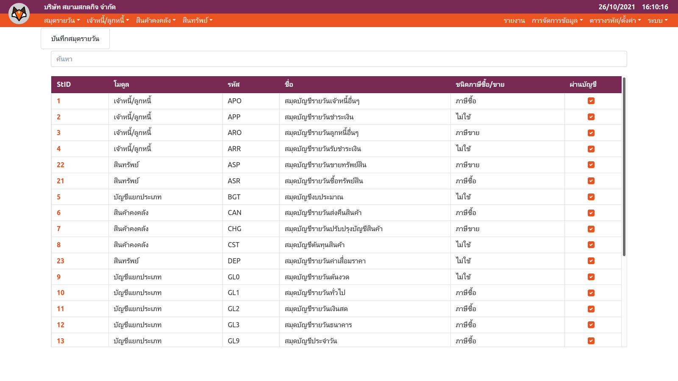Image resolution: width=678 pixels, height=381 pixels.
Task: Toggle ผ่านบัญชี checkbox for GL1 row
Action: pyautogui.click(x=591, y=293)
